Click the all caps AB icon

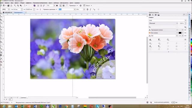pos(150,40)
